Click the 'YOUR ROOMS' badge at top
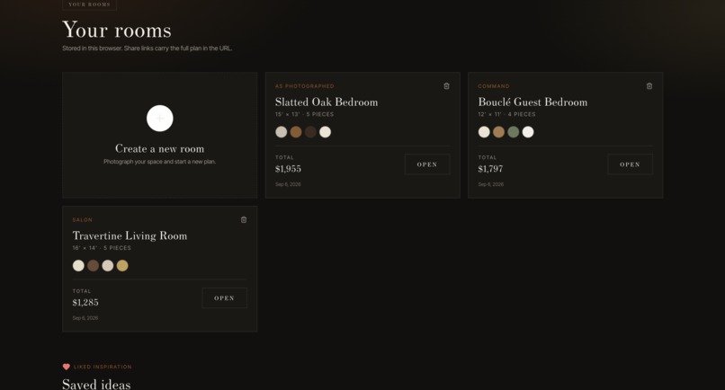Image resolution: width=725 pixels, height=390 pixels. (x=89, y=4)
